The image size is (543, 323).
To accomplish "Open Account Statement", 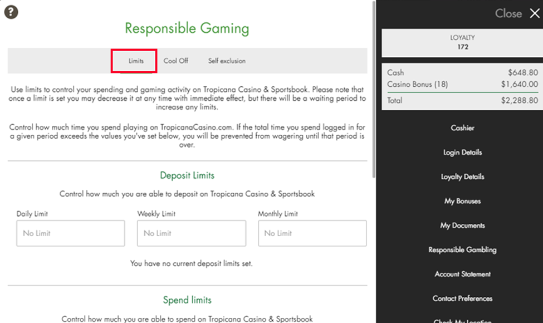I will (462, 274).
